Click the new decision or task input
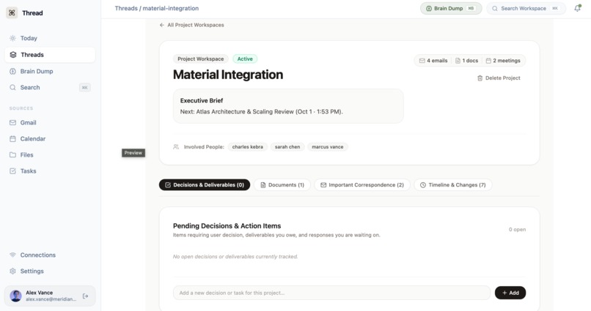Viewport: 591px width, 311px height. click(x=331, y=293)
